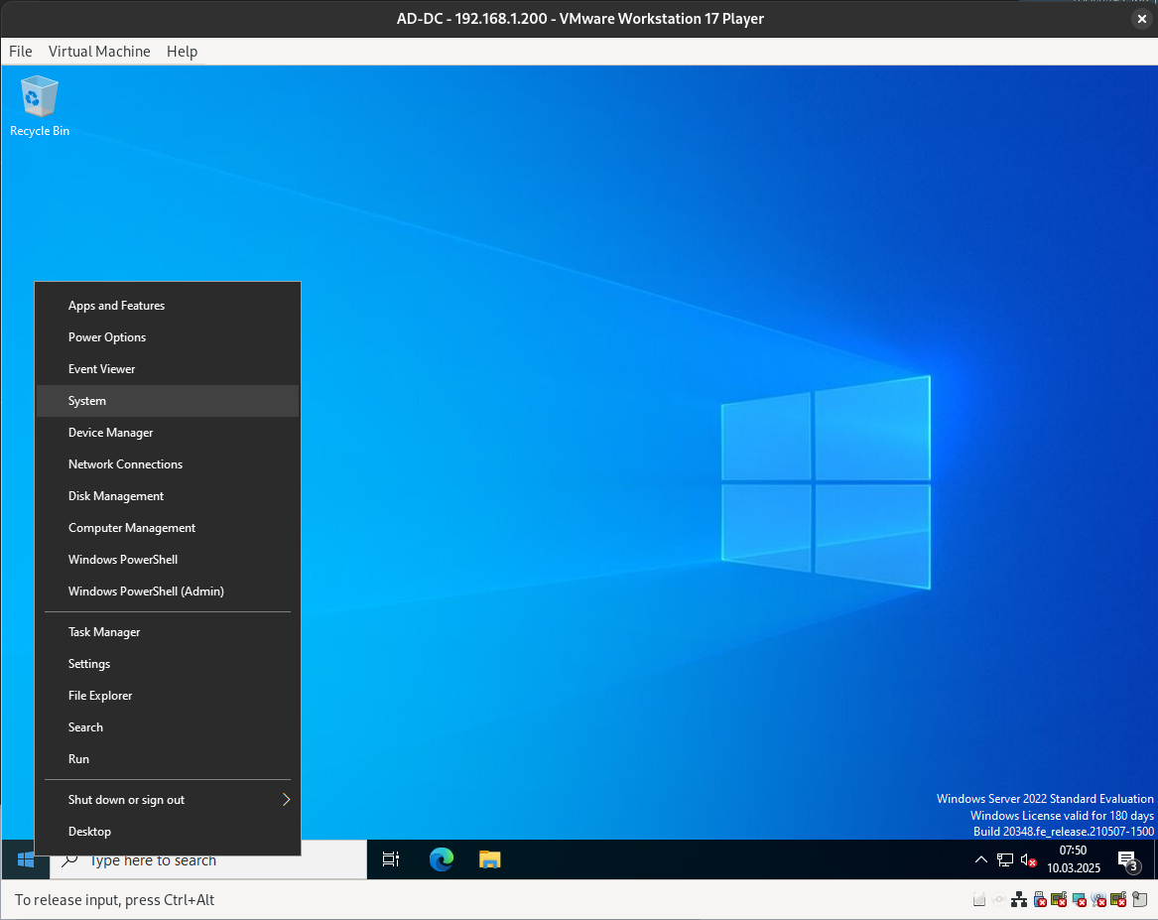Select Disk Management in the menu
Viewport: 1158px width, 920px height.
pyautogui.click(x=116, y=496)
